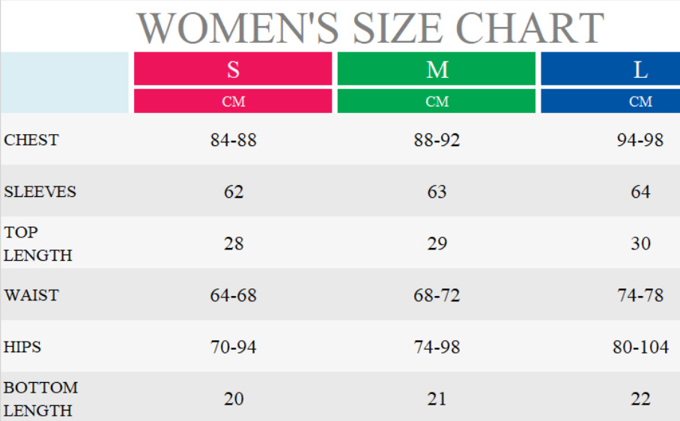Click the 94-98 chest measurement
The height and width of the screenshot is (421, 680).
(640, 140)
